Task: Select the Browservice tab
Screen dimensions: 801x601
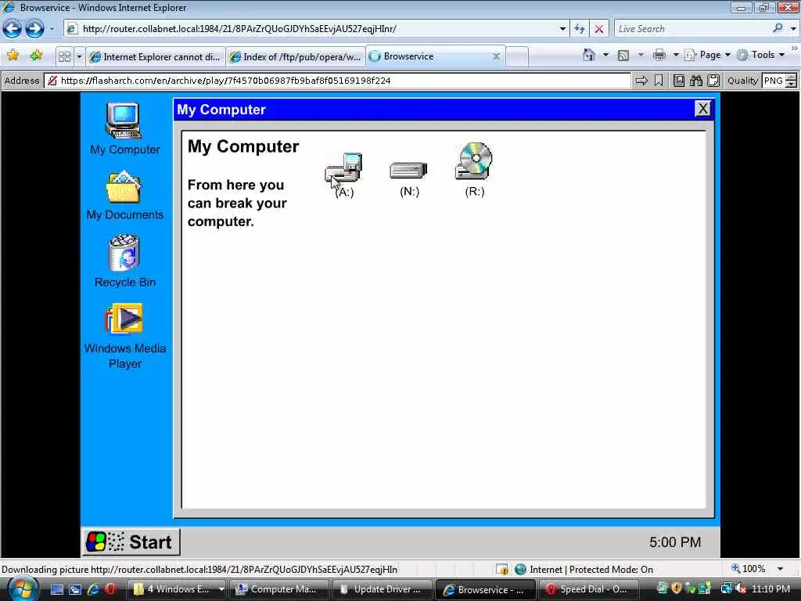Action: 429,56
